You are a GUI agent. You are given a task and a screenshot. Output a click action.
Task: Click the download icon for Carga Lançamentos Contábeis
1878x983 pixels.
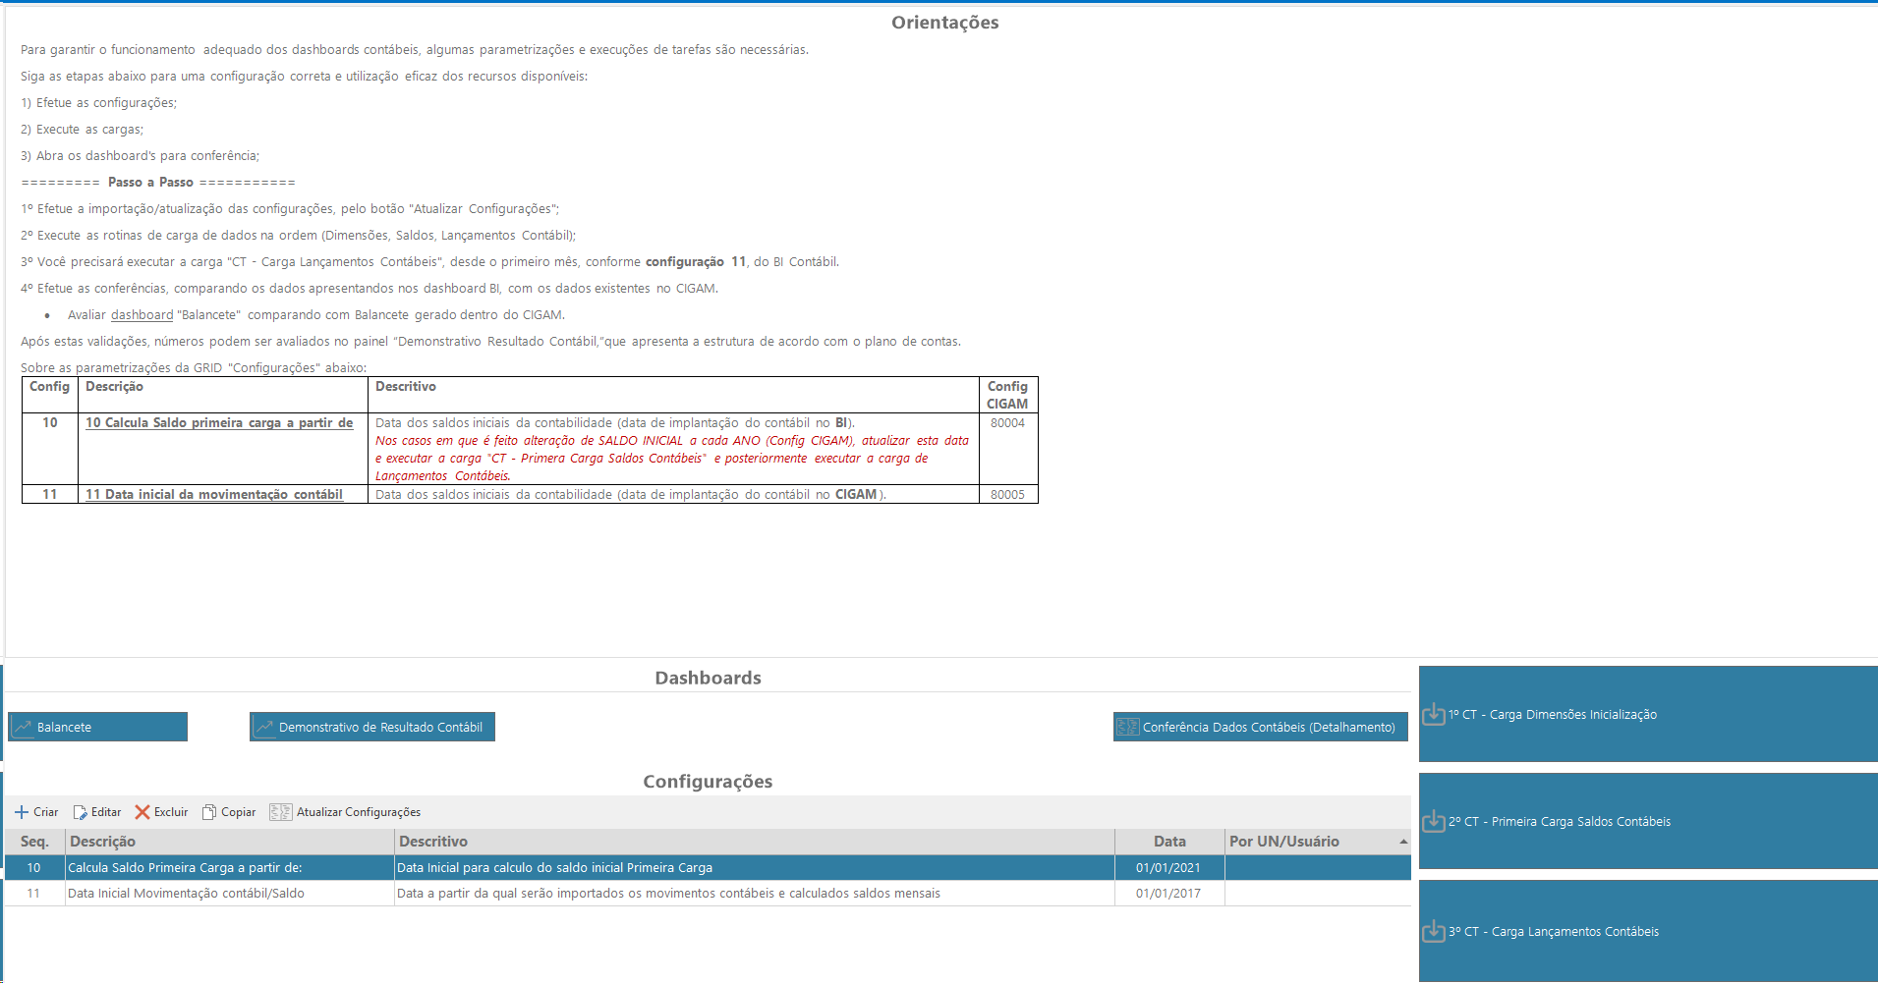pyautogui.click(x=1434, y=931)
